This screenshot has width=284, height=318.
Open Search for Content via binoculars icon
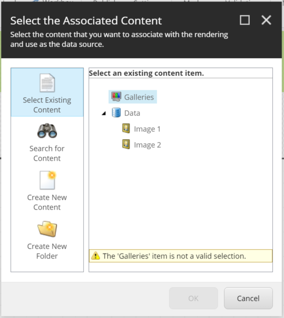[x=47, y=131]
